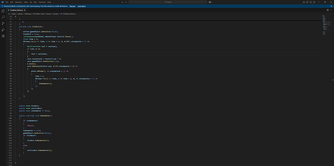Split the editor to the right
Image resolution: width=334 pixels, height=166 pixels.
(328, 10)
